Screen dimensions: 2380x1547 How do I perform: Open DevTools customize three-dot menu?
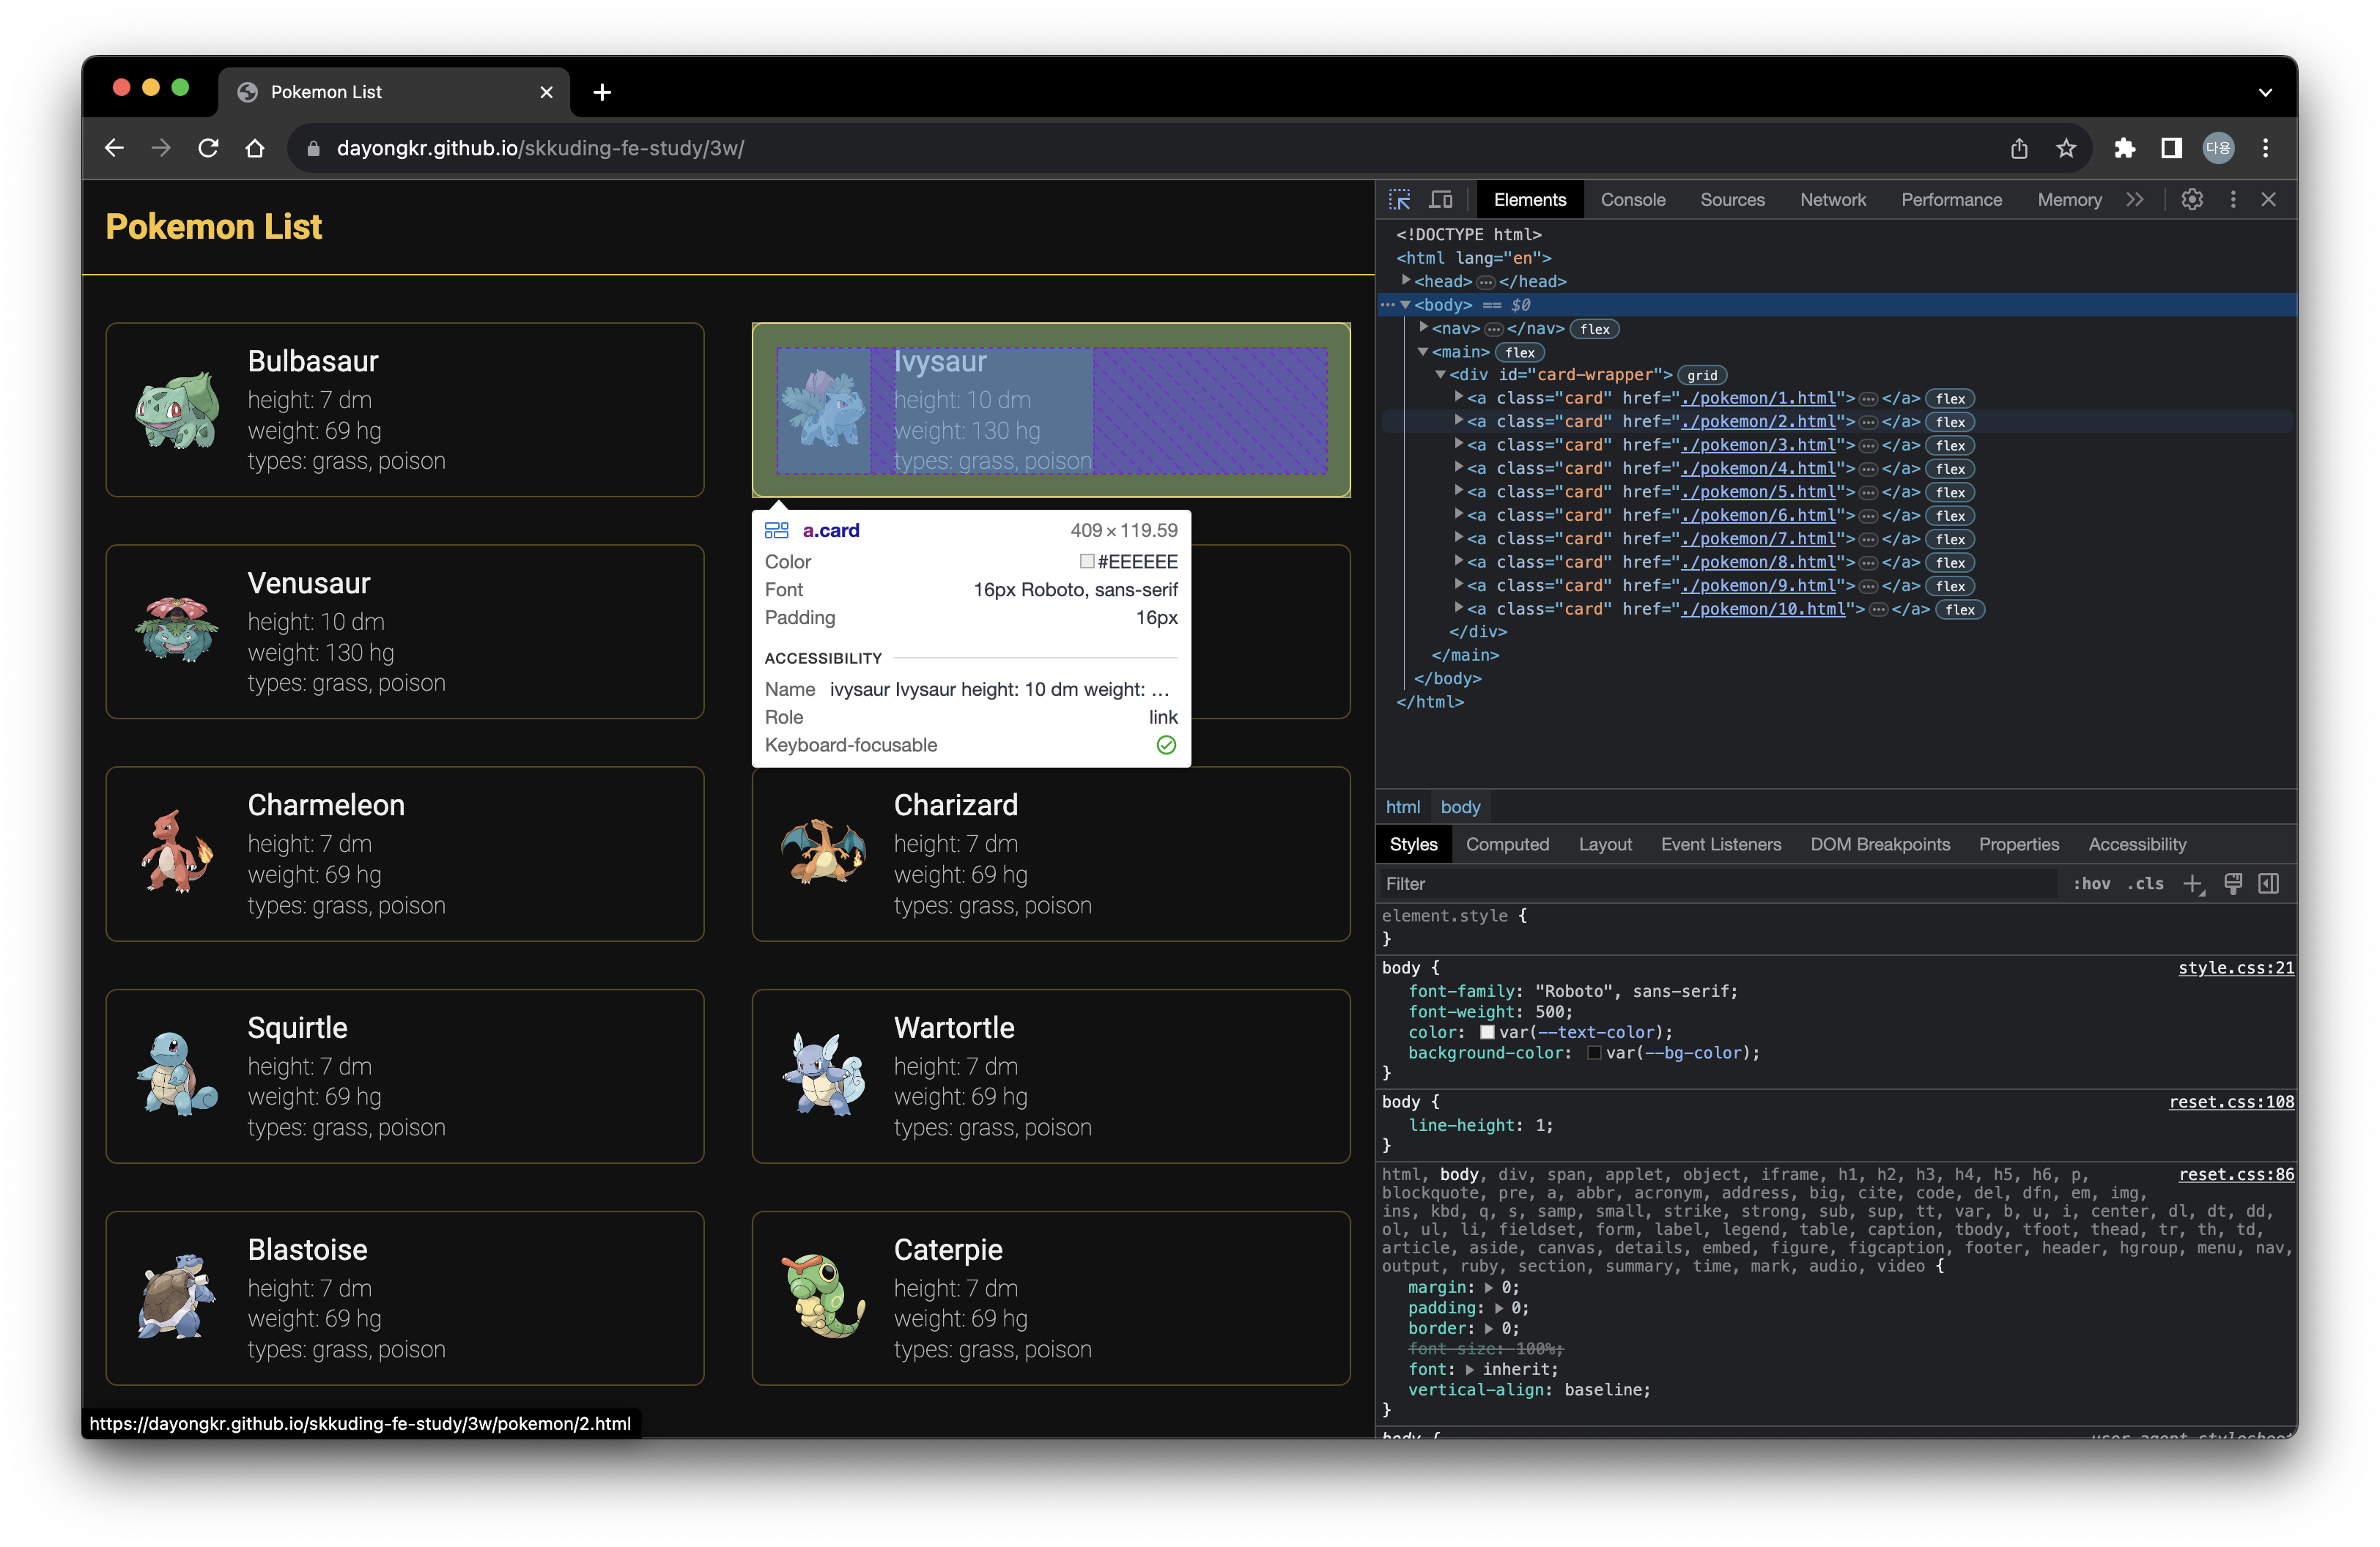2233,200
